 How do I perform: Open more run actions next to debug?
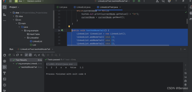(x=144, y=1)
